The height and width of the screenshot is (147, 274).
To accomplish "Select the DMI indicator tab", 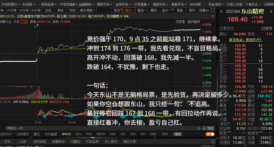I will pos(113,134).
